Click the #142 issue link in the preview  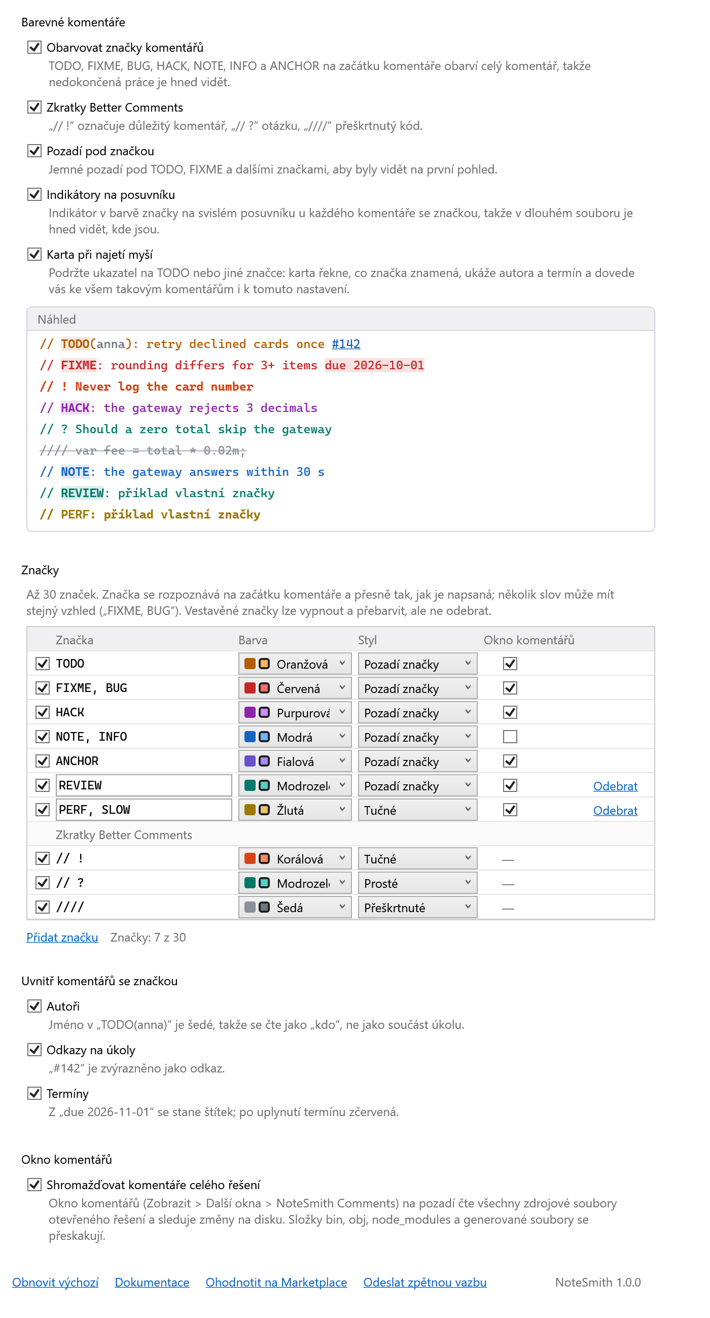pyautogui.click(x=346, y=344)
